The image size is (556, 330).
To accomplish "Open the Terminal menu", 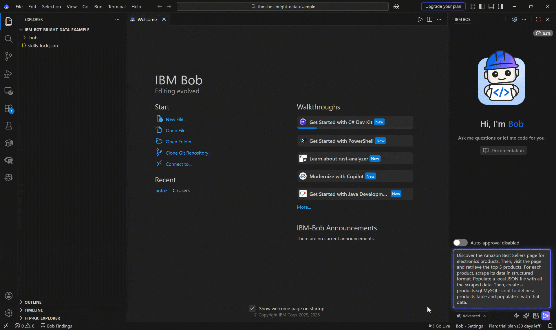I will [x=117, y=6].
